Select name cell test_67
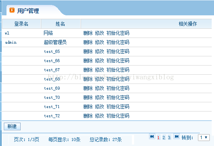Screen dimensions: 214x146 click(x=52, y=70)
